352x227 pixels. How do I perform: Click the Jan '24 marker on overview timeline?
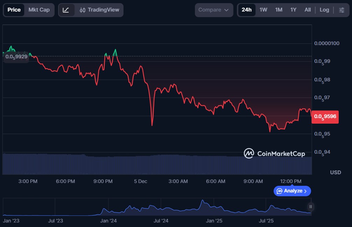[108, 221]
